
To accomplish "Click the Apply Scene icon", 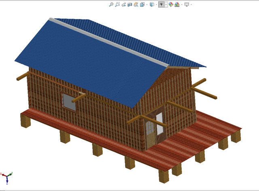I will click(177, 4).
